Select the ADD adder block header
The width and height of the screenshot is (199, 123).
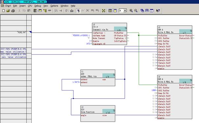point(98,74)
